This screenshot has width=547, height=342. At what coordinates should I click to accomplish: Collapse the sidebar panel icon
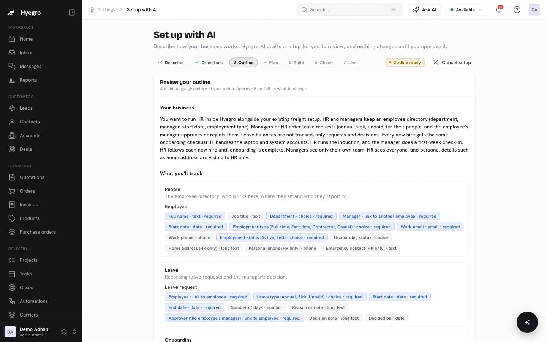click(x=72, y=13)
